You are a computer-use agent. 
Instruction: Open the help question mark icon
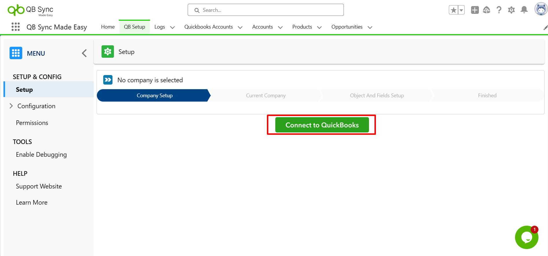click(x=499, y=10)
